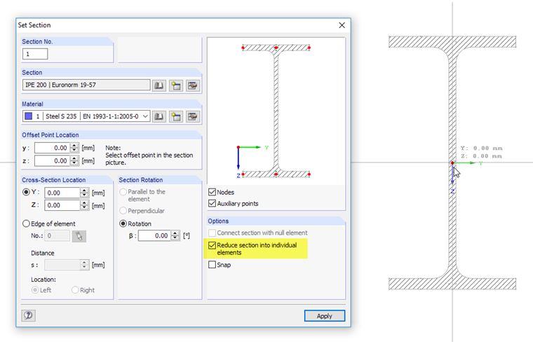The height and width of the screenshot is (344, 533).
Task: Edit the IPE 200 section properties
Action: (x=192, y=85)
